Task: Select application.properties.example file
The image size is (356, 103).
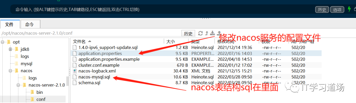Action: [109, 59]
